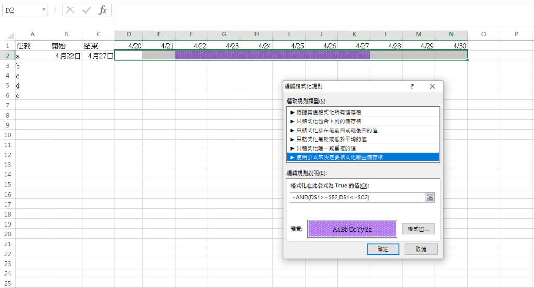Click the 格式 button
This screenshot has height=288, width=534.
[418, 229]
